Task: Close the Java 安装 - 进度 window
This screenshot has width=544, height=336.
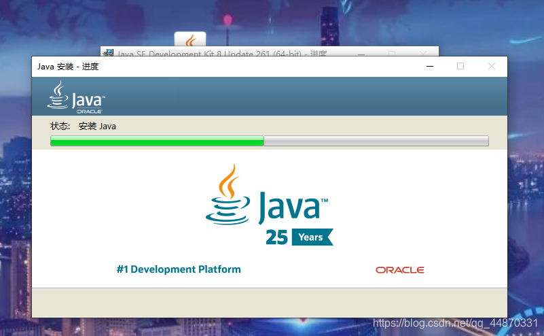Action: pos(492,67)
